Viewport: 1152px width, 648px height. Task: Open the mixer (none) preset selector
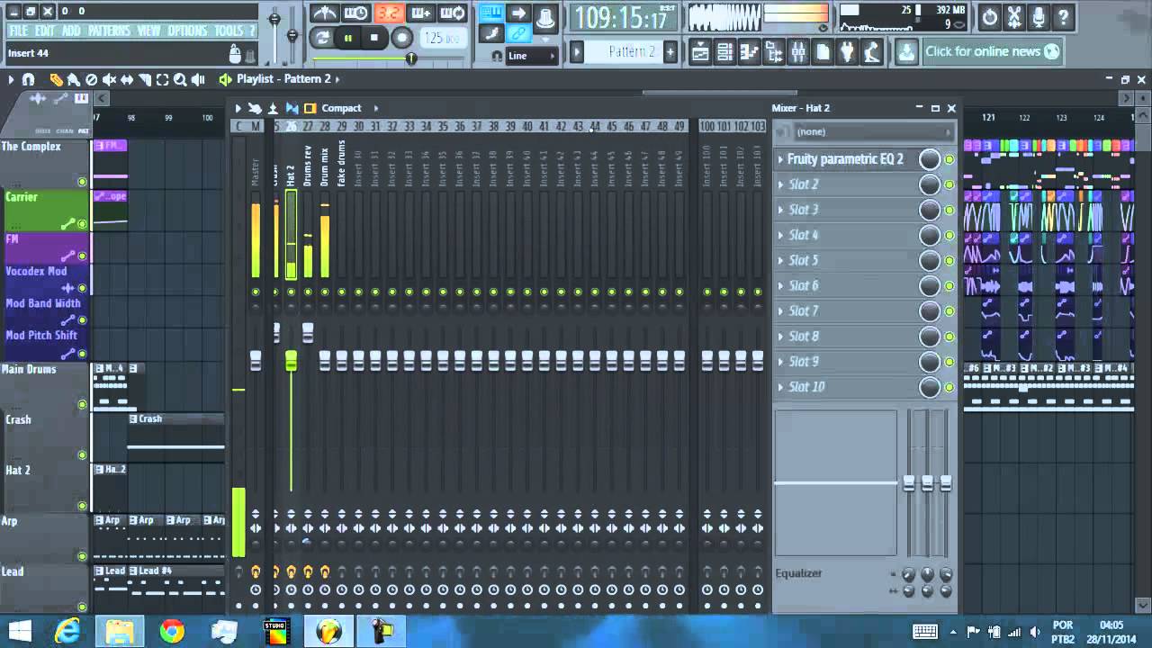(863, 132)
